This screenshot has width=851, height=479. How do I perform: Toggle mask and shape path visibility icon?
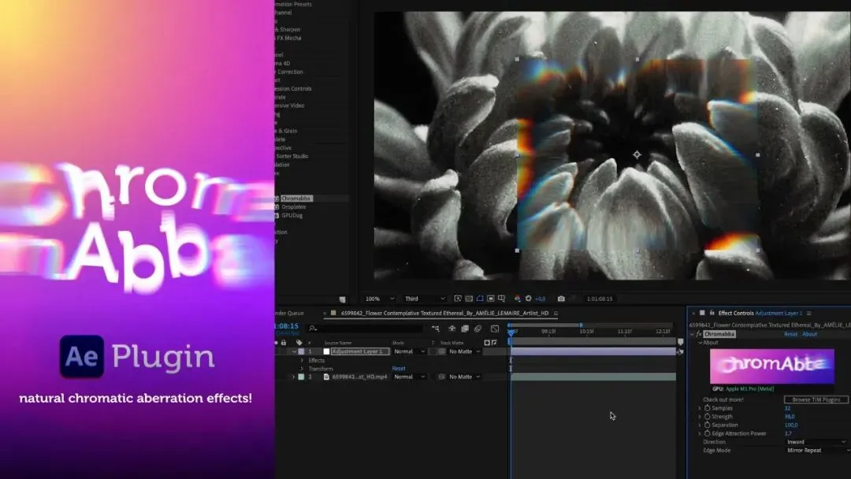pos(480,299)
